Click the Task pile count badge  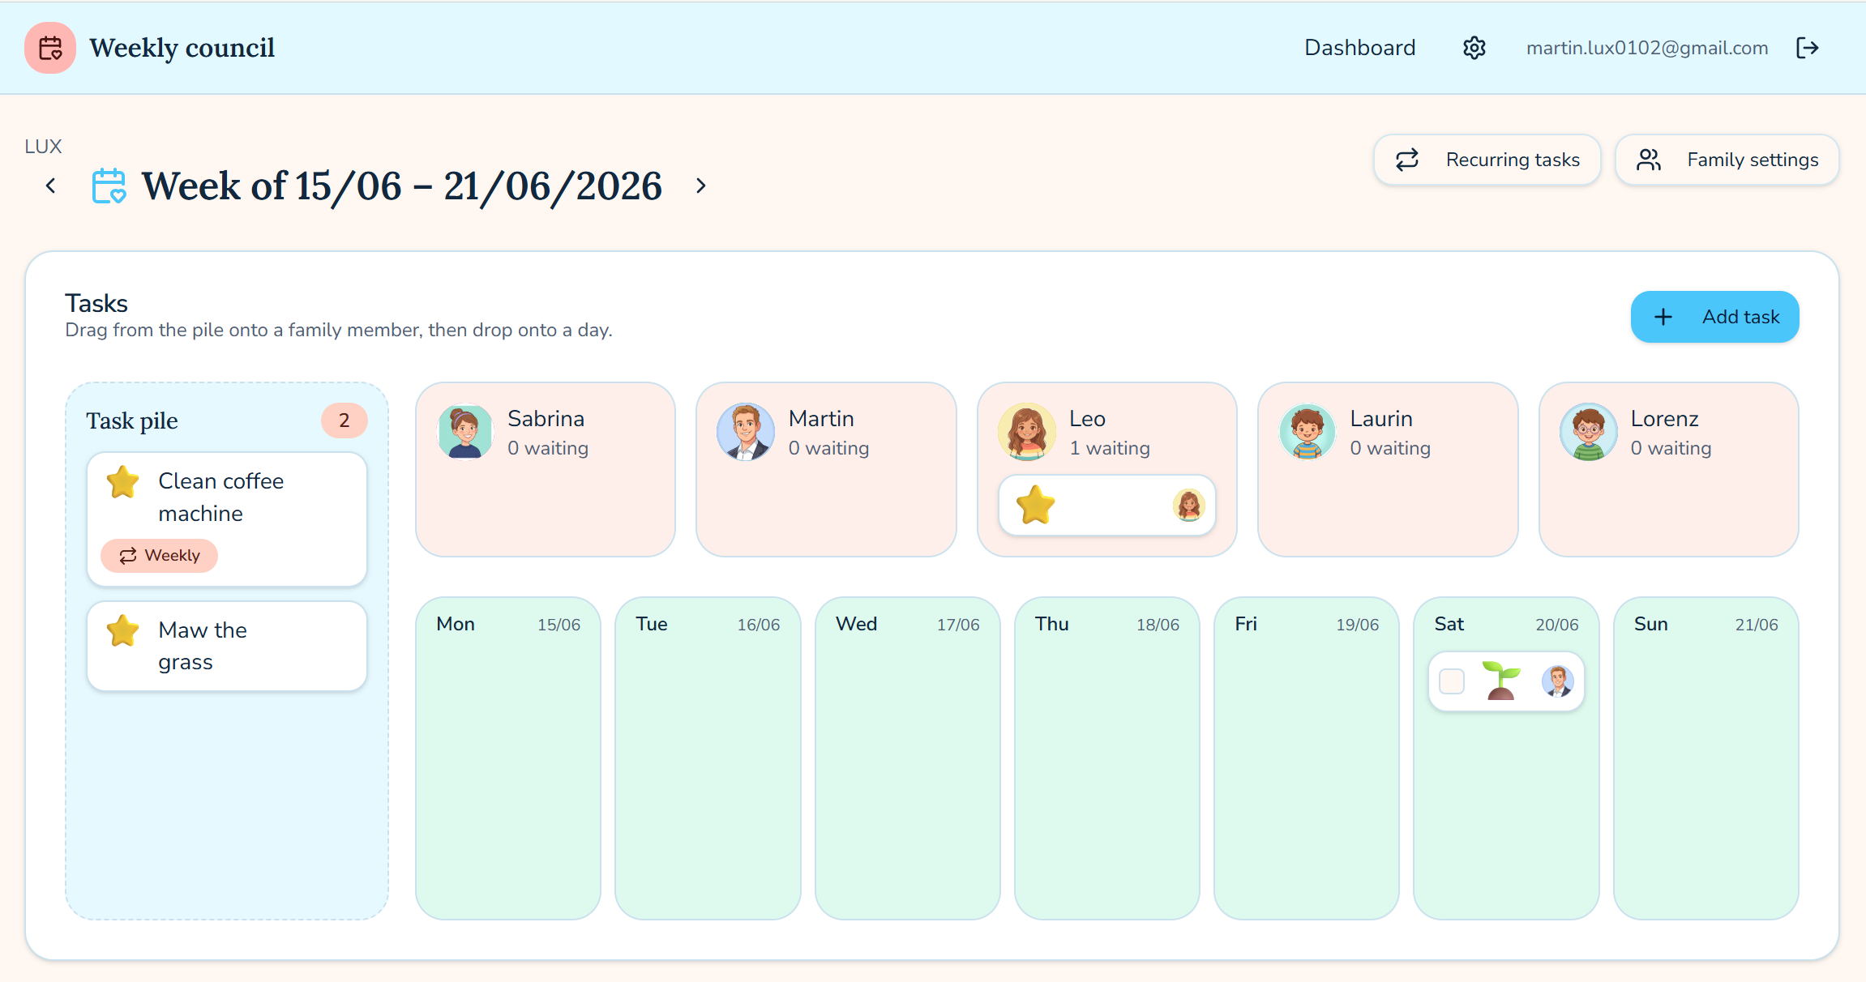(x=344, y=421)
